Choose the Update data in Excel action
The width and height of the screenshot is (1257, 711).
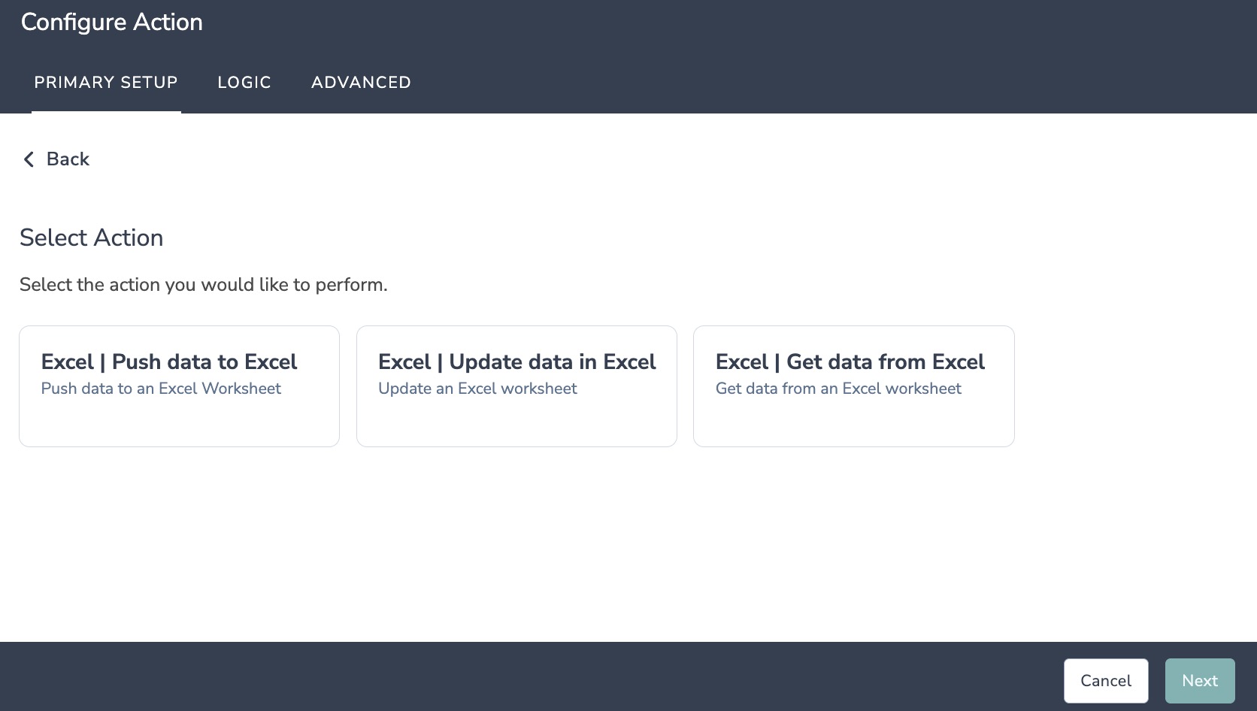[x=516, y=386]
